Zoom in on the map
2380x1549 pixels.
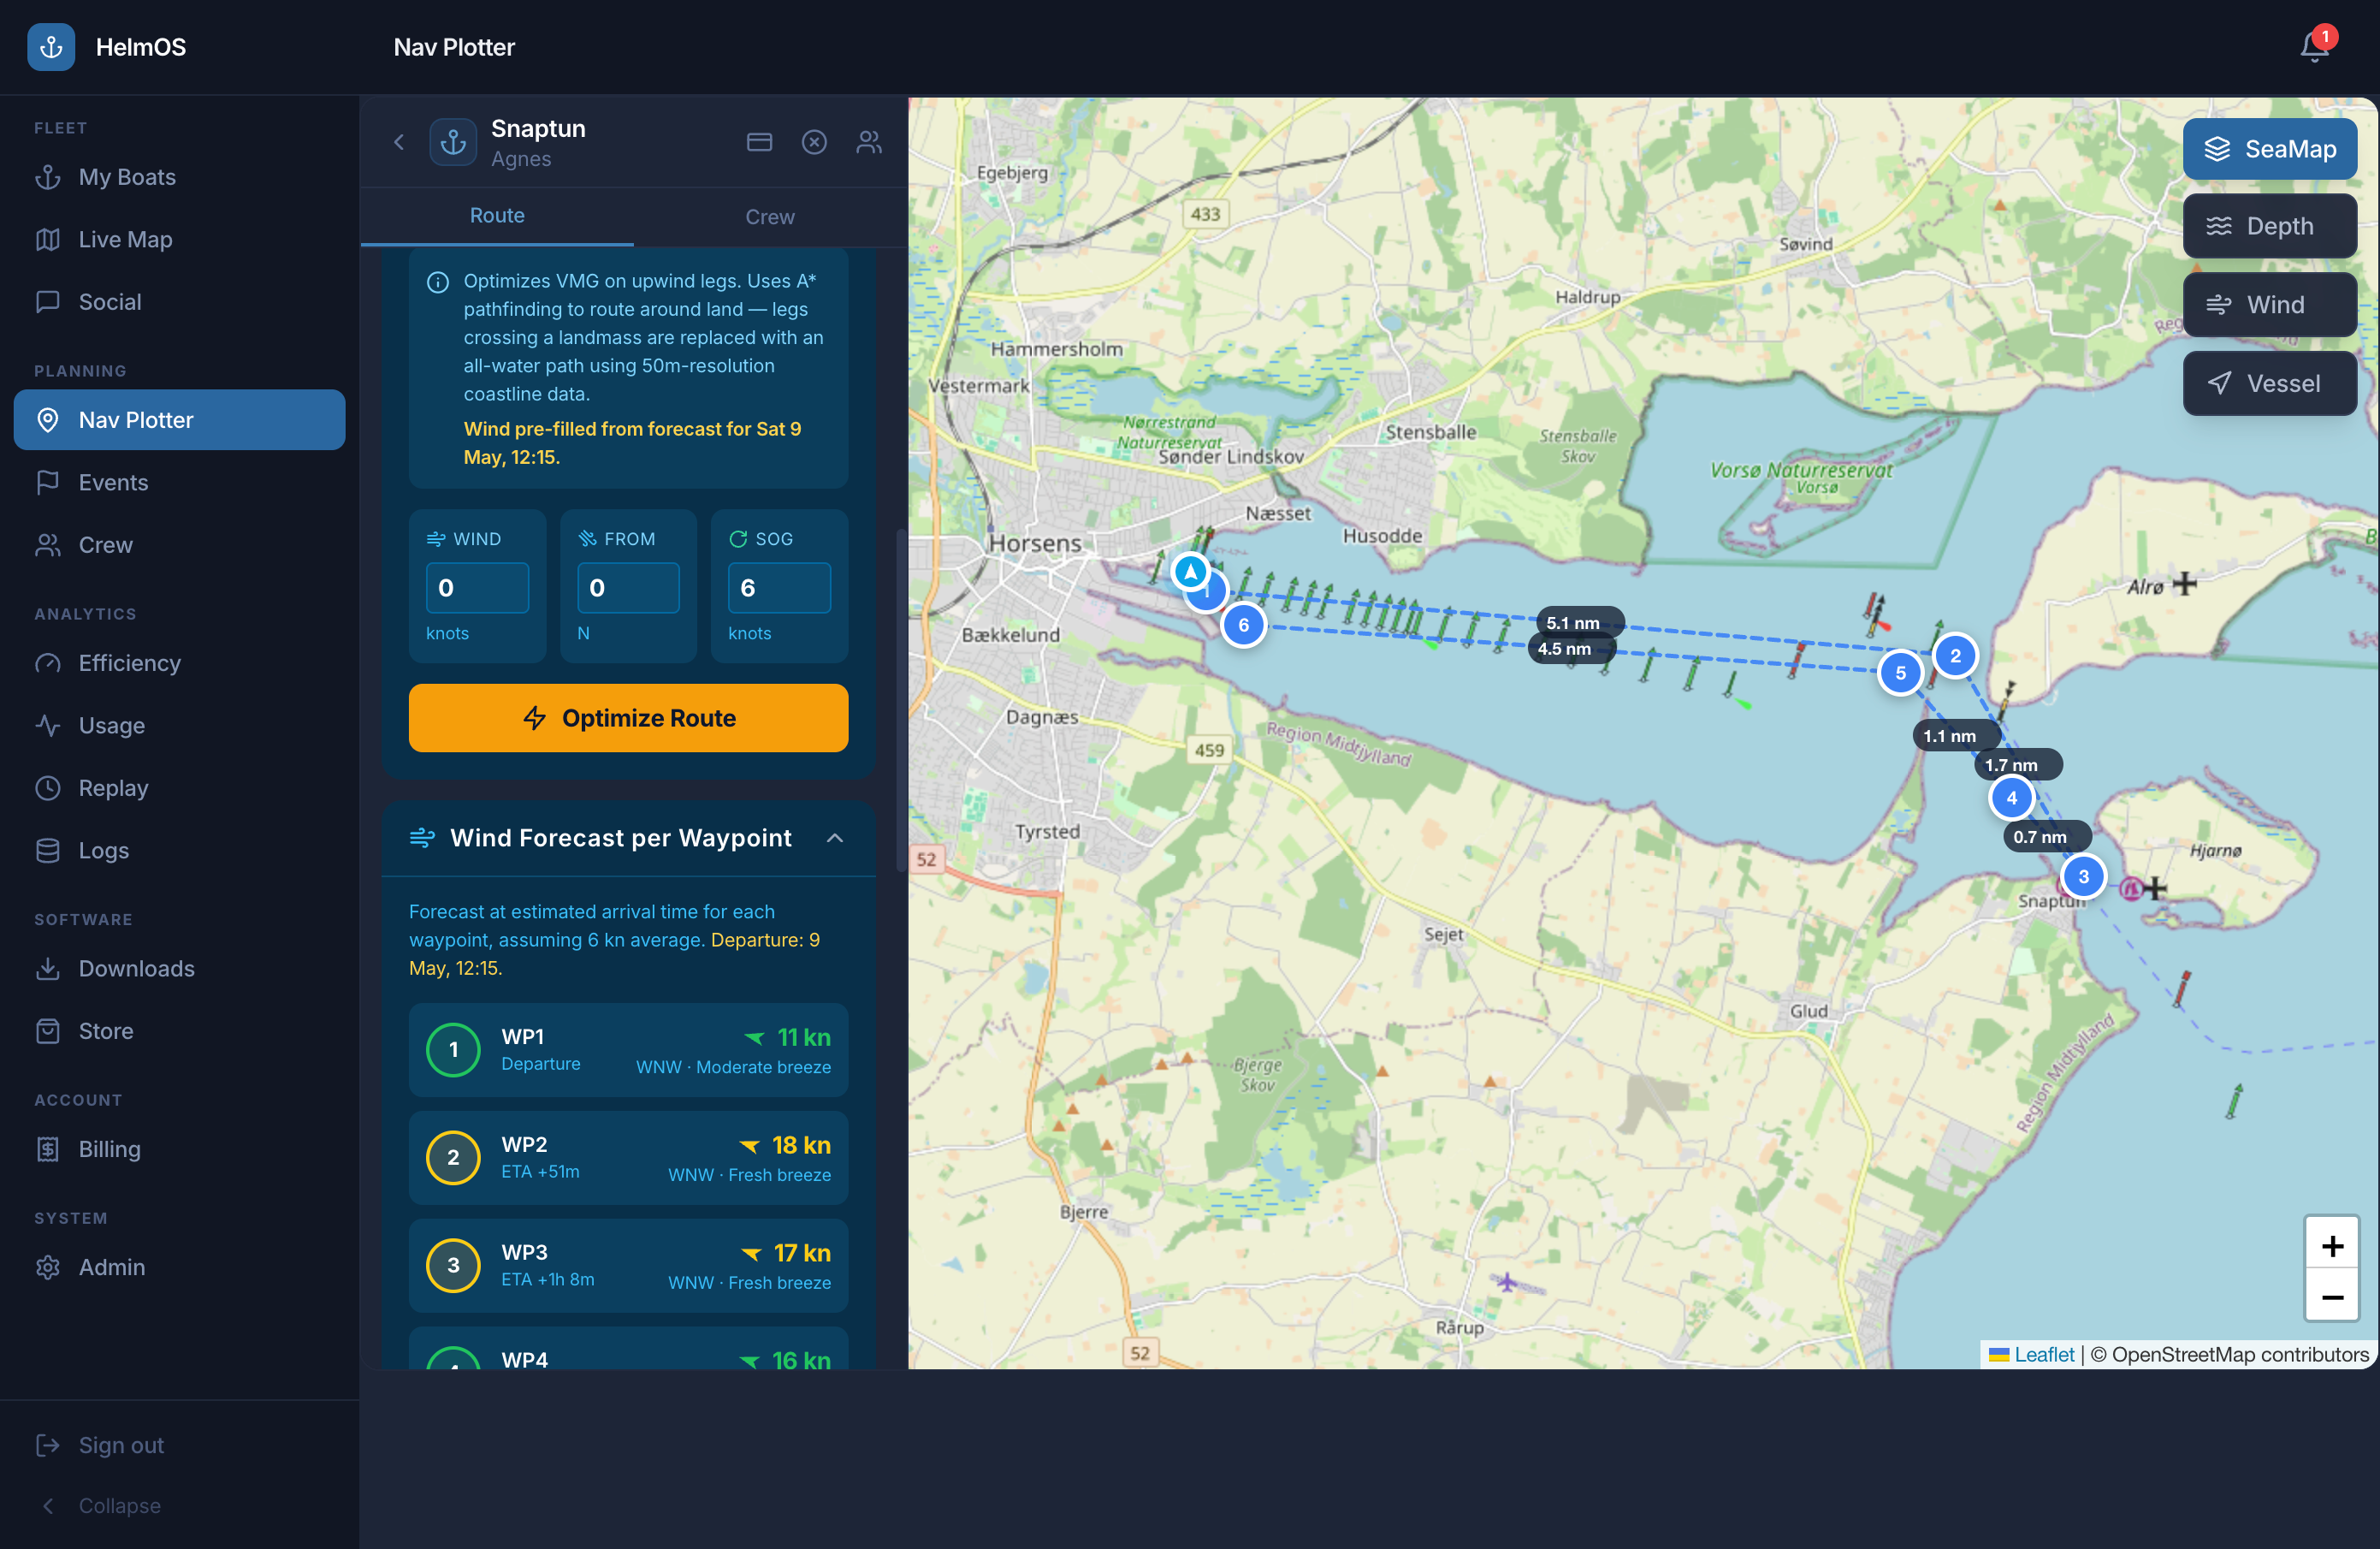pyautogui.click(x=2332, y=1246)
